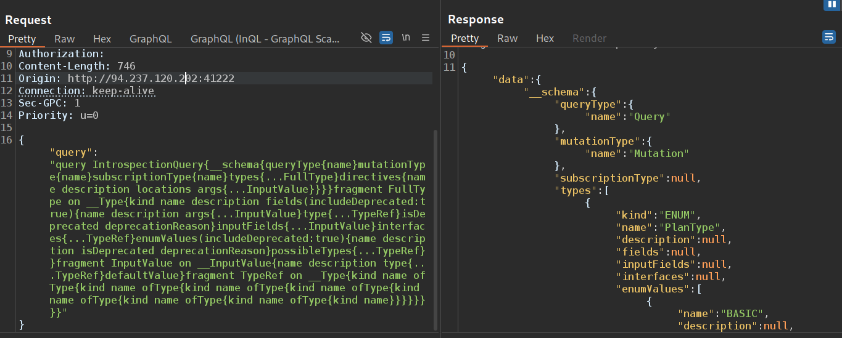Viewport: 842px width, 338px height.
Task: Select the Pretty tab in Request panel
Action: [22, 39]
